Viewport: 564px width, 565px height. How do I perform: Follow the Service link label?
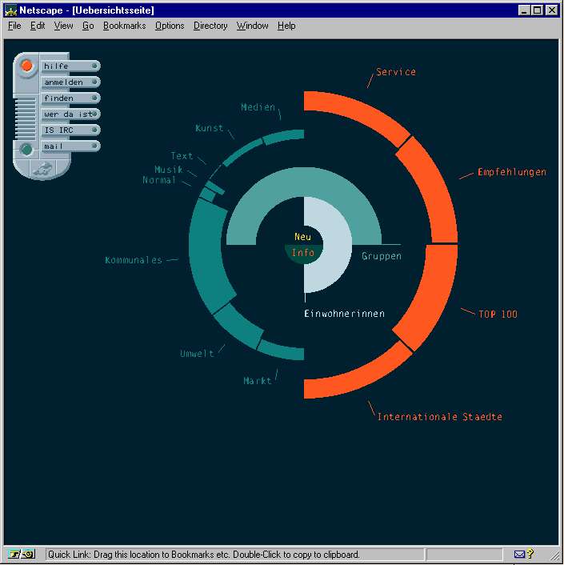pyautogui.click(x=396, y=72)
